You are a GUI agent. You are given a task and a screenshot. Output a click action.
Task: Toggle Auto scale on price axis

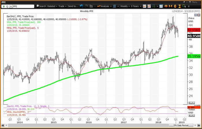[192, 103]
